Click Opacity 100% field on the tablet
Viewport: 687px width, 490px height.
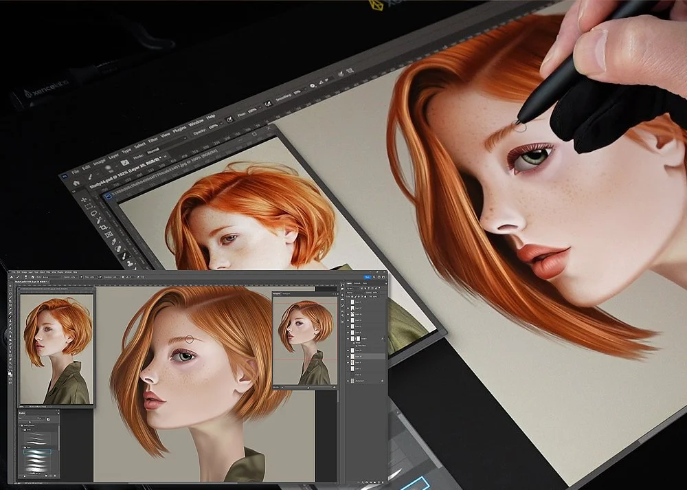[x=214, y=126]
